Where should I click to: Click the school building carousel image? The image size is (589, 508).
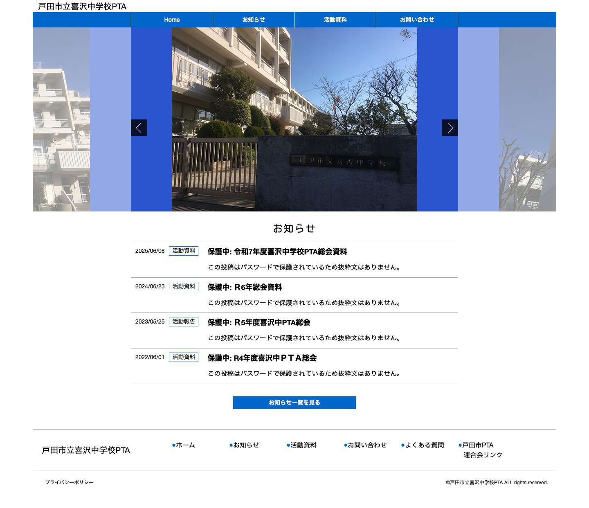tap(294, 119)
